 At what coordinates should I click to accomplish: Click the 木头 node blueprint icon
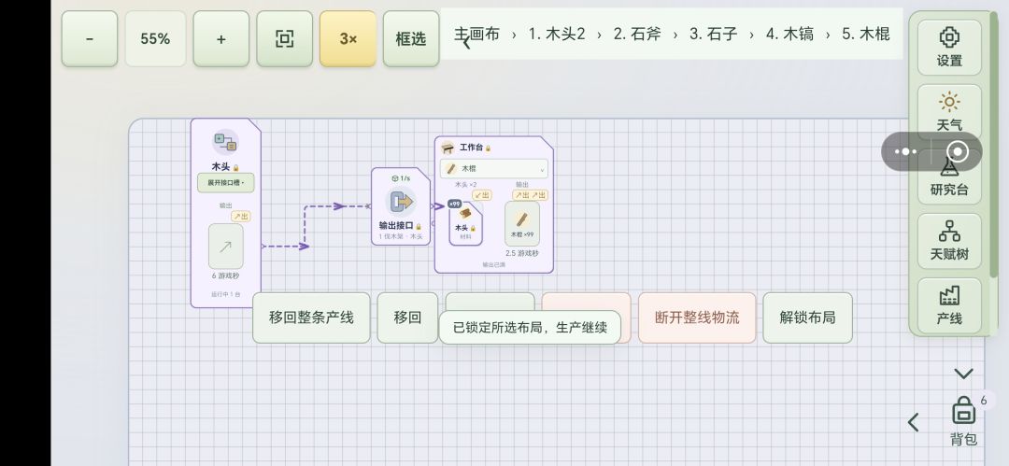tap(225, 142)
